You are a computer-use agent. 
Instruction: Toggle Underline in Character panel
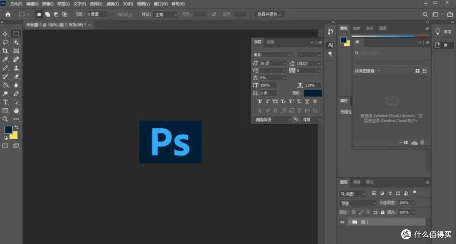(x=307, y=102)
